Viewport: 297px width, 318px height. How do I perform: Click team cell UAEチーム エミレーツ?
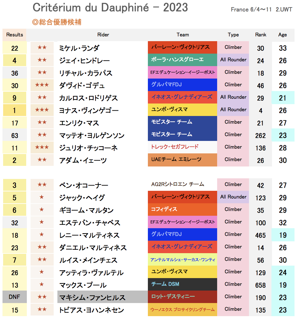(x=182, y=160)
